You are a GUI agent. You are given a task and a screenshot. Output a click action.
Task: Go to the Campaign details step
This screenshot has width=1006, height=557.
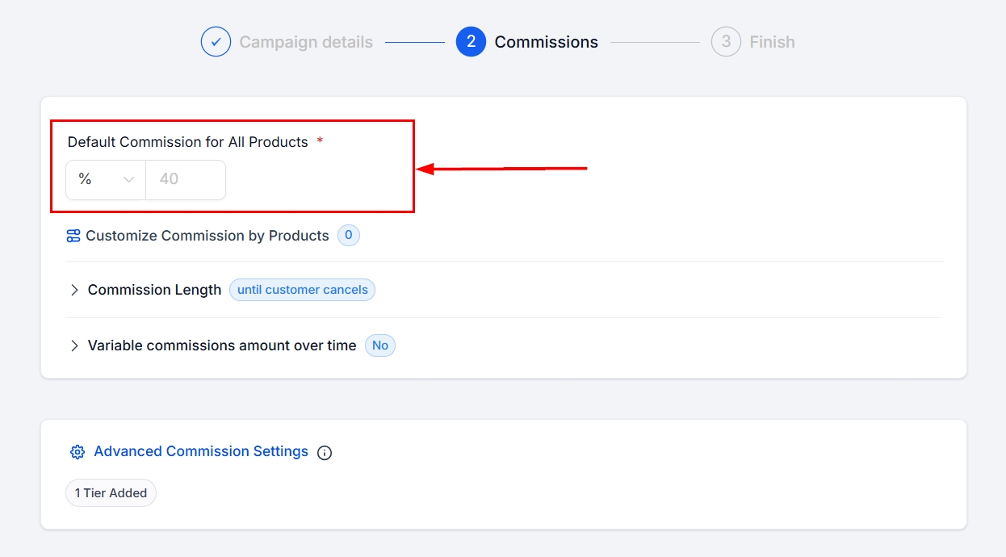pos(306,42)
